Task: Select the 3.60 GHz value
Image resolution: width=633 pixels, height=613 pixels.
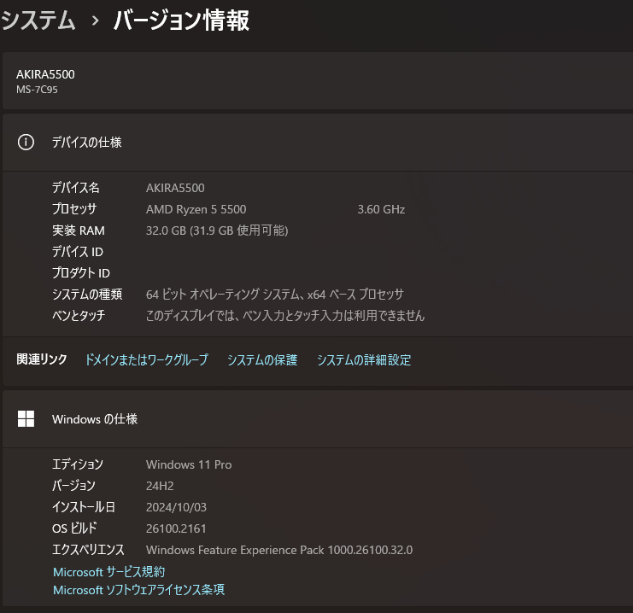Action: (x=381, y=209)
